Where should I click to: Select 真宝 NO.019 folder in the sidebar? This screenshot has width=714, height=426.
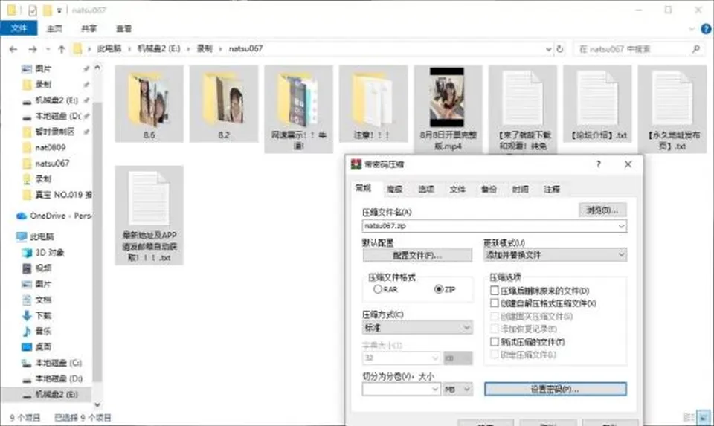[57, 195]
